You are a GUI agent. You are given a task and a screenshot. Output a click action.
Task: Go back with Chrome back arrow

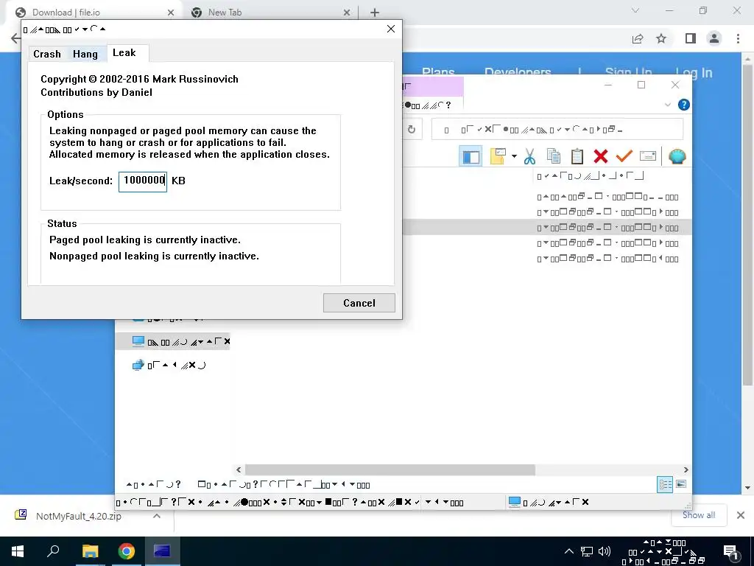pos(15,38)
